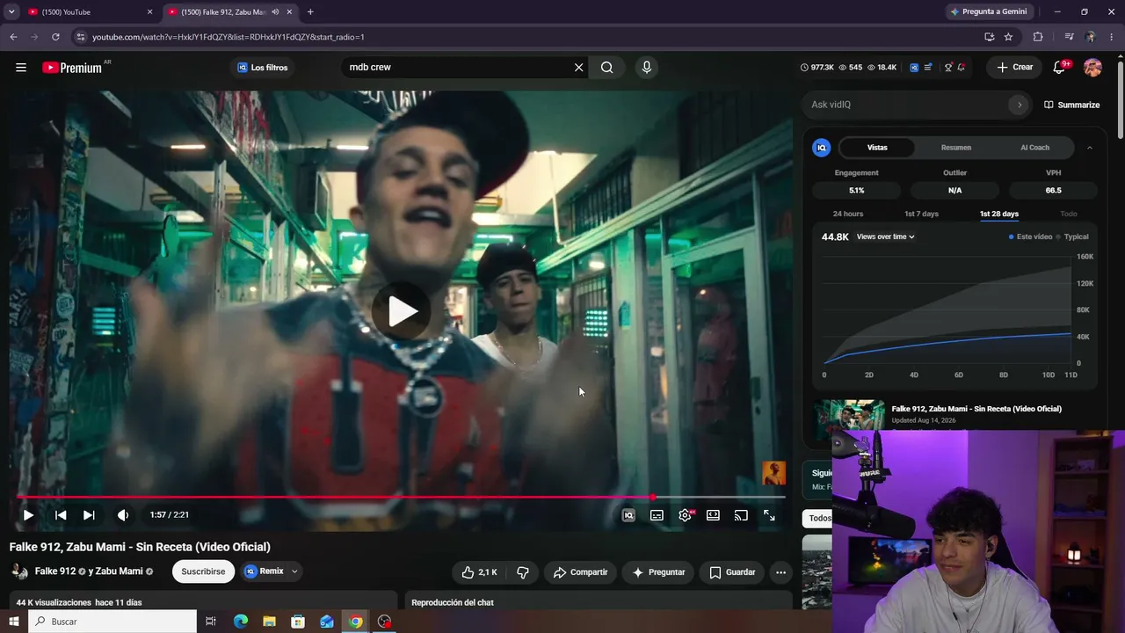1125x633 pixels.
Task: Clear the search box with the X
Action: click(x=578, y=67)
